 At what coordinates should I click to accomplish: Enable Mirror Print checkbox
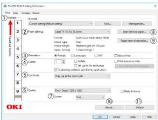tap(116, 55)
